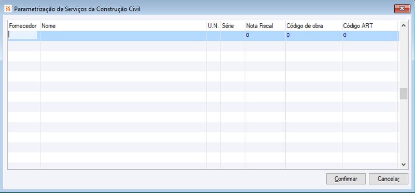Select the Série column header

[x=232, y=26]
